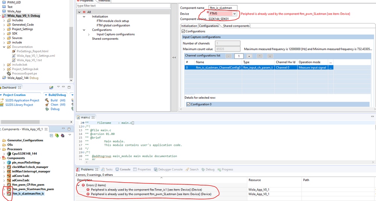
Task: Toggle the Configuration 0 checkbox
Action: [x=189, y=104]
